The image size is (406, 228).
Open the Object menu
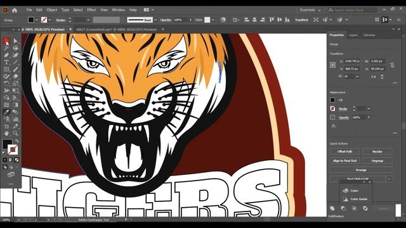[x=52, y=10]
